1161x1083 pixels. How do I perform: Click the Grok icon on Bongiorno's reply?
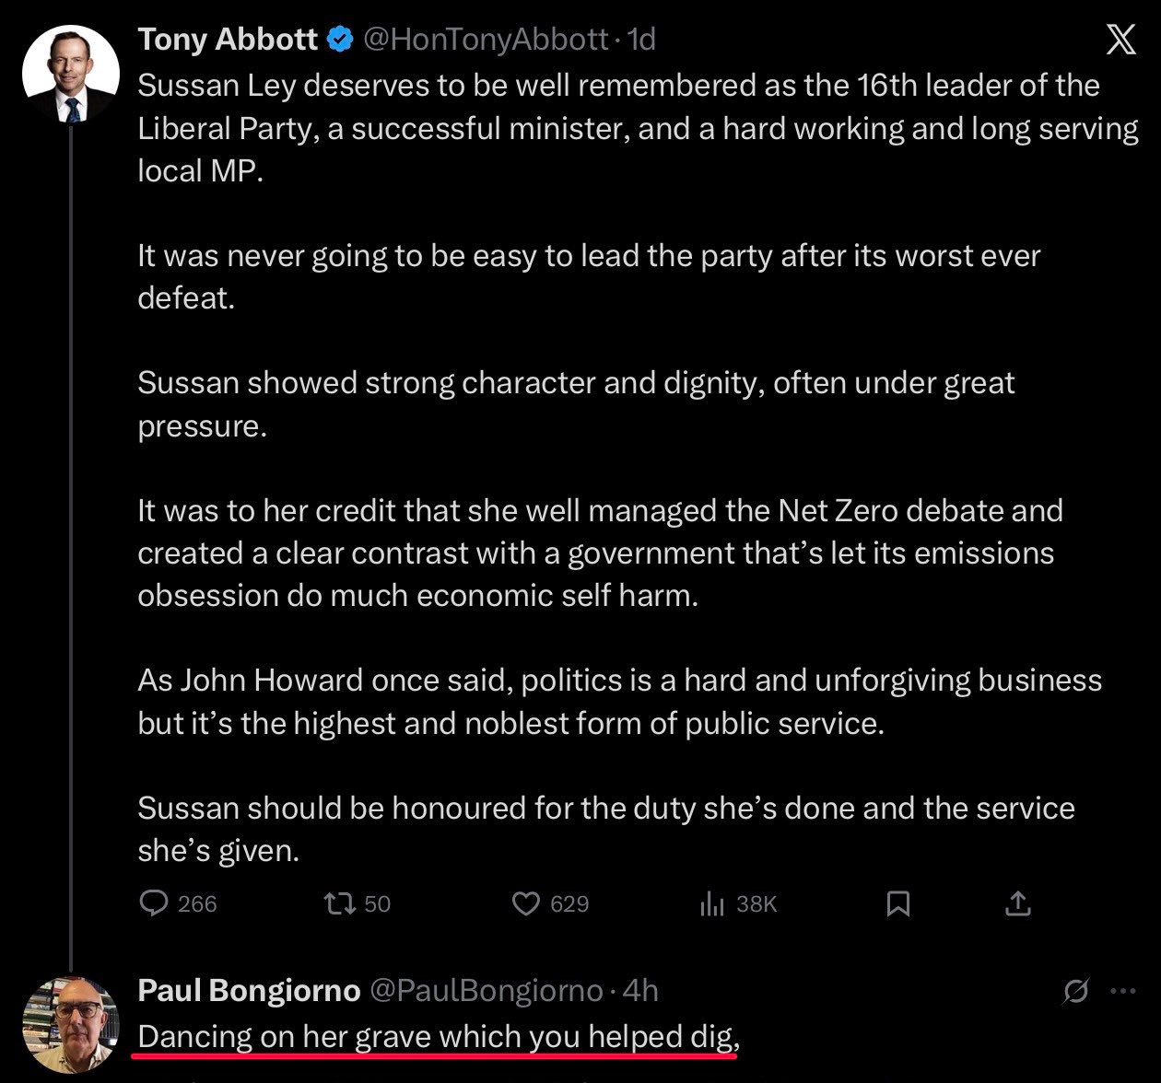click(x=1075, y=991)
